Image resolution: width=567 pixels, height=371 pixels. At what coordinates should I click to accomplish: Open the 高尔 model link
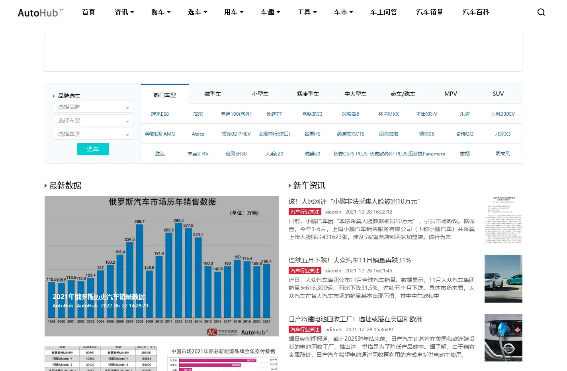[198, 114]
